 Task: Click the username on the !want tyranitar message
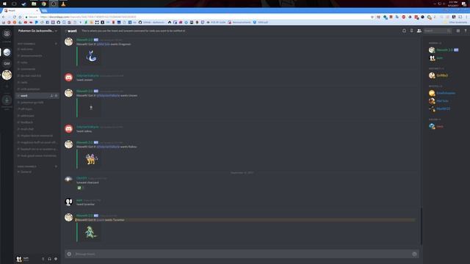click(x=79, y=200)
